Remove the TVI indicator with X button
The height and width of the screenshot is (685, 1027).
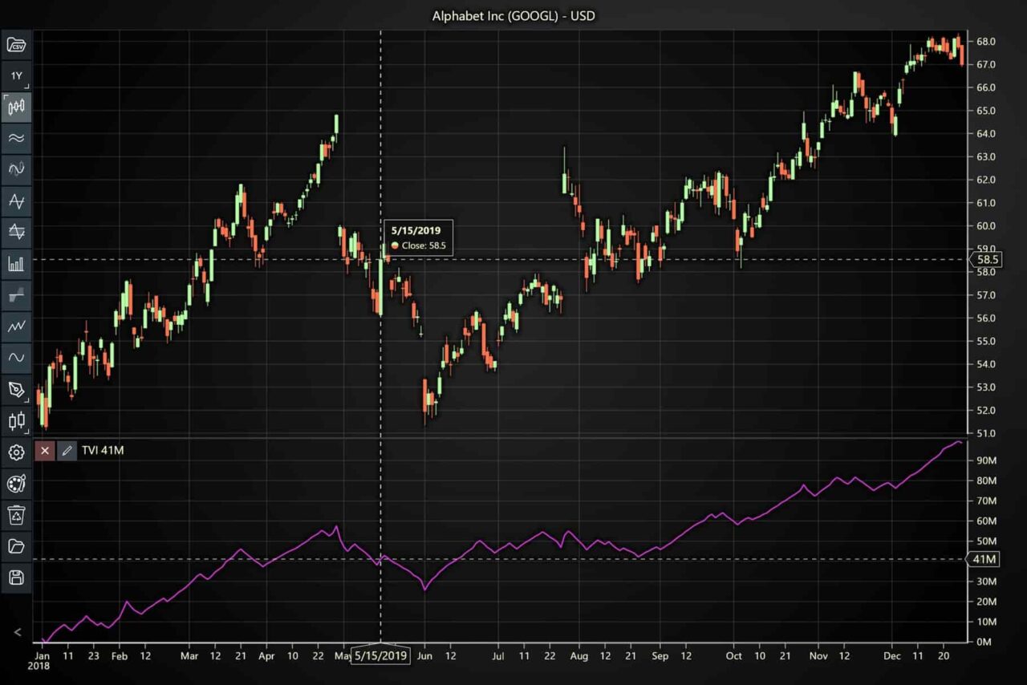click(x=45, y=451)
